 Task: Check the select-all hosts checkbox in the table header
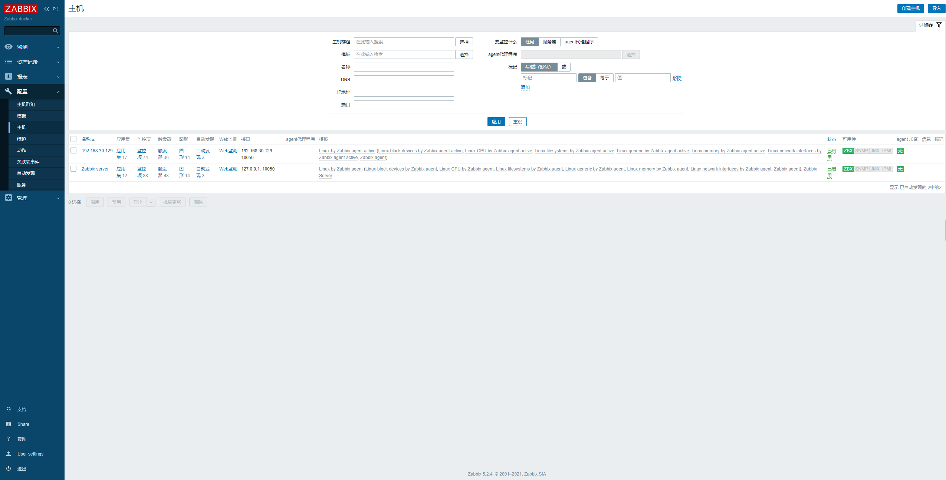[x=73, y=139]
